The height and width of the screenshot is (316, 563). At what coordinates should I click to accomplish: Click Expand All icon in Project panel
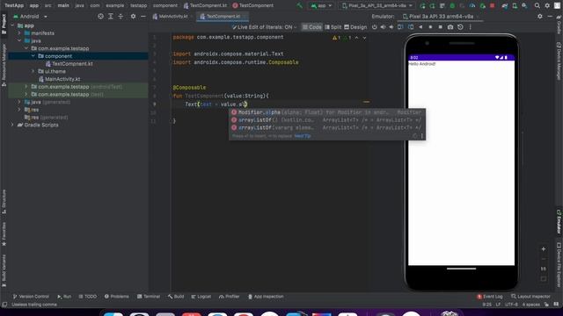(111, 17)
